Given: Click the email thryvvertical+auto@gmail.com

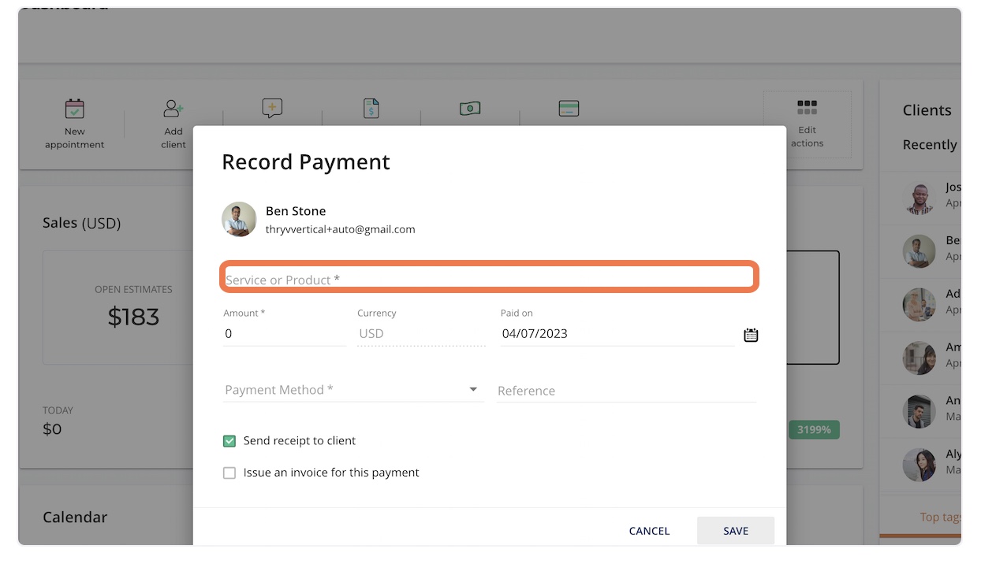Looking at the screenshot, I should click(341, 230).
